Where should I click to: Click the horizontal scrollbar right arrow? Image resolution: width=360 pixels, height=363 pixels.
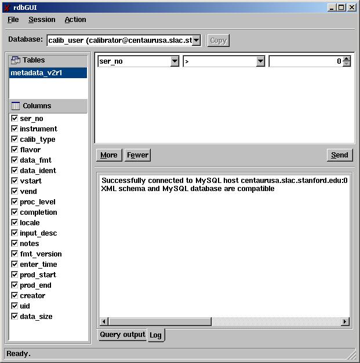coord(346,321)
